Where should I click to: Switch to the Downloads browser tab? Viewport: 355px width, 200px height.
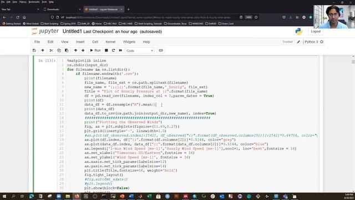[62, 9]
